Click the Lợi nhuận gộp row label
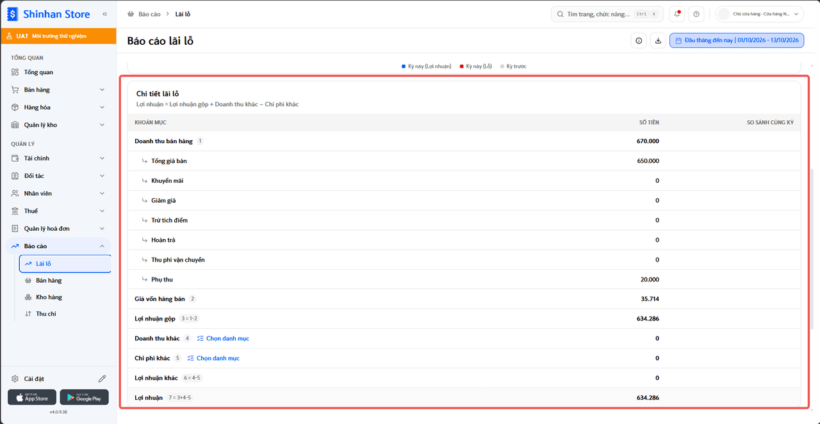The image size is (820, 424). tap(155, 318)
